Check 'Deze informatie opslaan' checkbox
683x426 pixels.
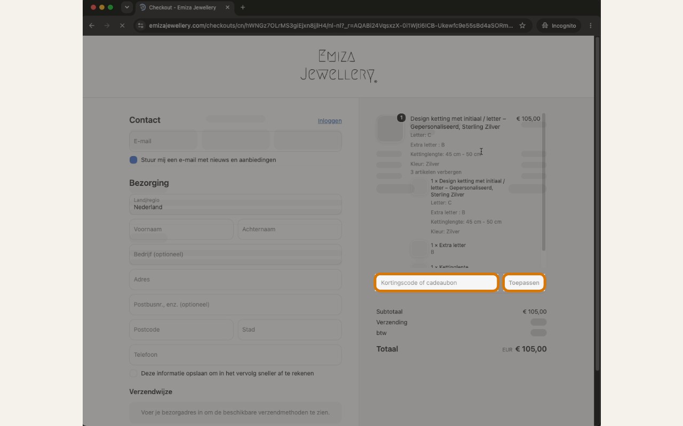133,373
